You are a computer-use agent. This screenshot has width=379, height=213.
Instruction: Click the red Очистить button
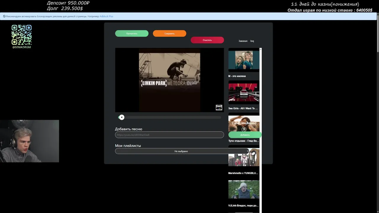[x=207, y=40]
